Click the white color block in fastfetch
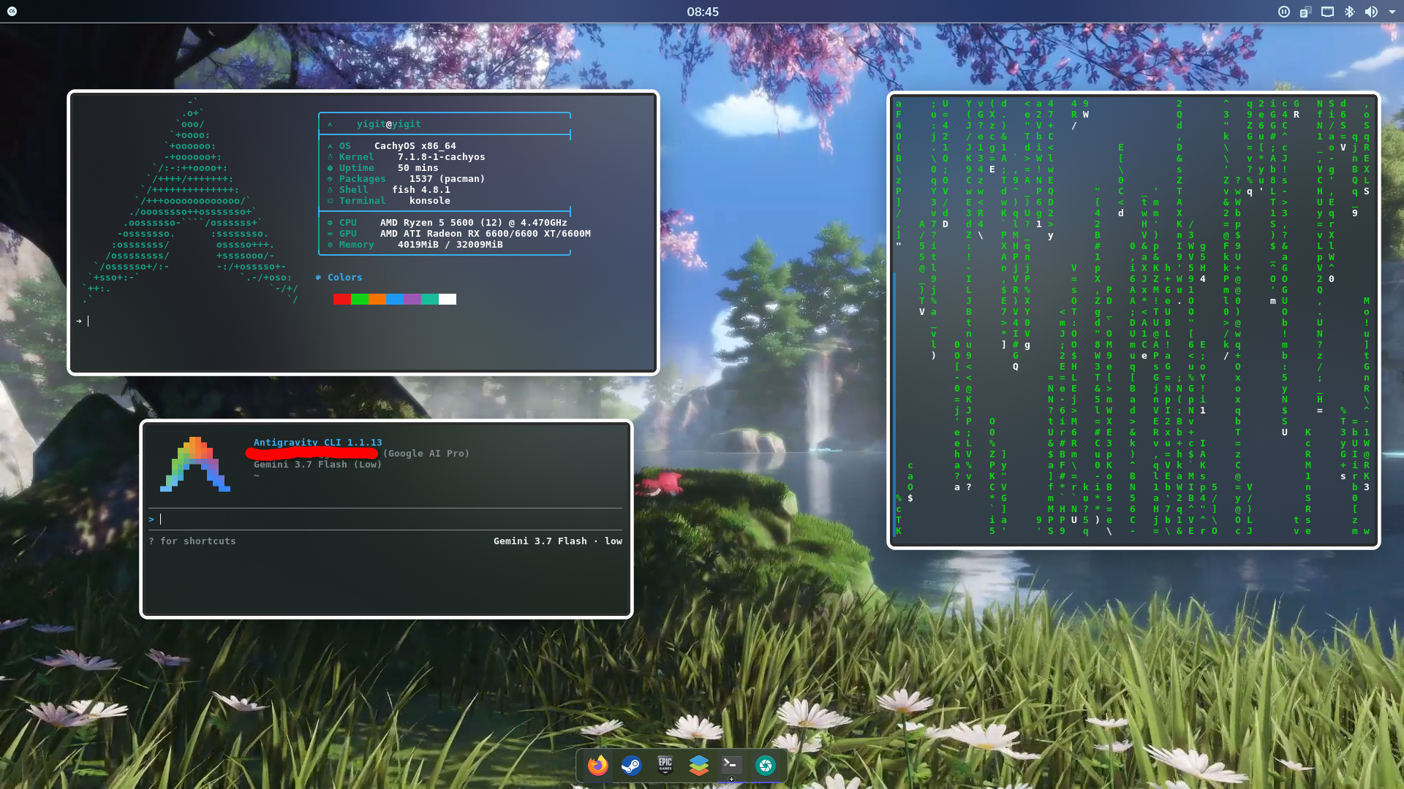Viewport: 1404px width, 789px height. coord(447,299)
